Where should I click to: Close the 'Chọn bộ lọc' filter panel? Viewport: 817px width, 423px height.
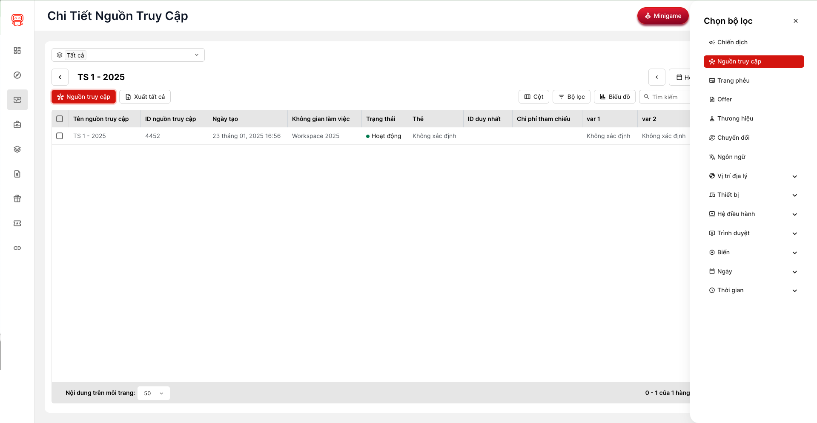(795, 21)
